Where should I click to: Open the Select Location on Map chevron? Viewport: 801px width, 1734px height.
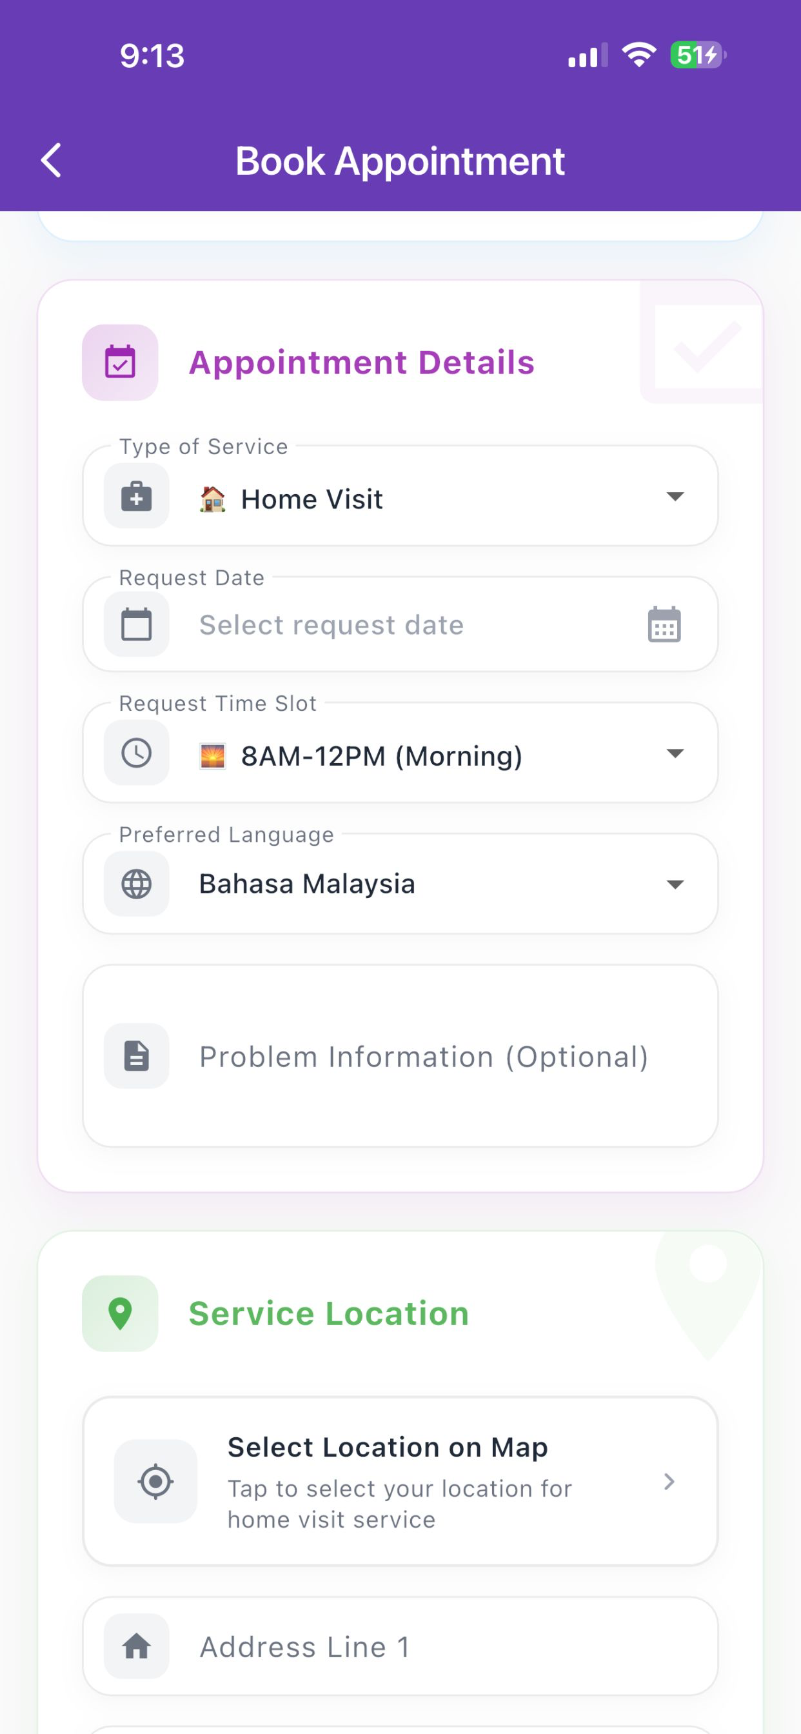pyautogui.click(x=669, y=1482)
